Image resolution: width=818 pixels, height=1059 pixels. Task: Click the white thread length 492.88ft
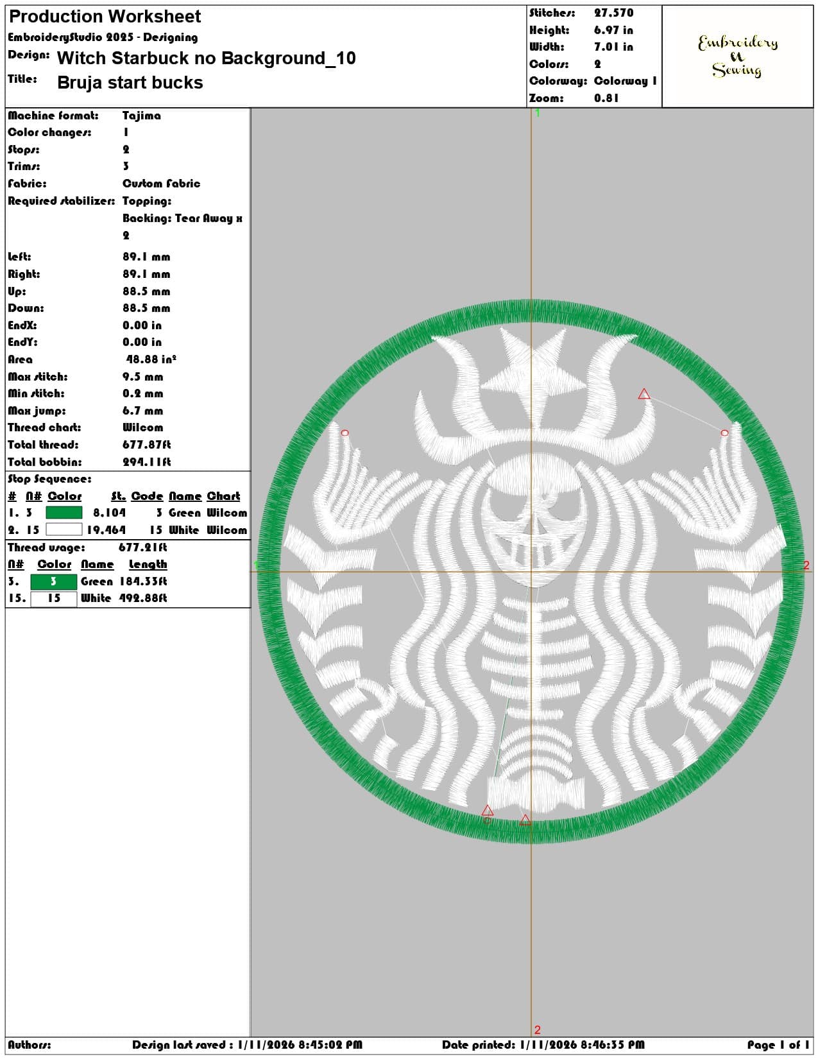click(x=143, y=598)
